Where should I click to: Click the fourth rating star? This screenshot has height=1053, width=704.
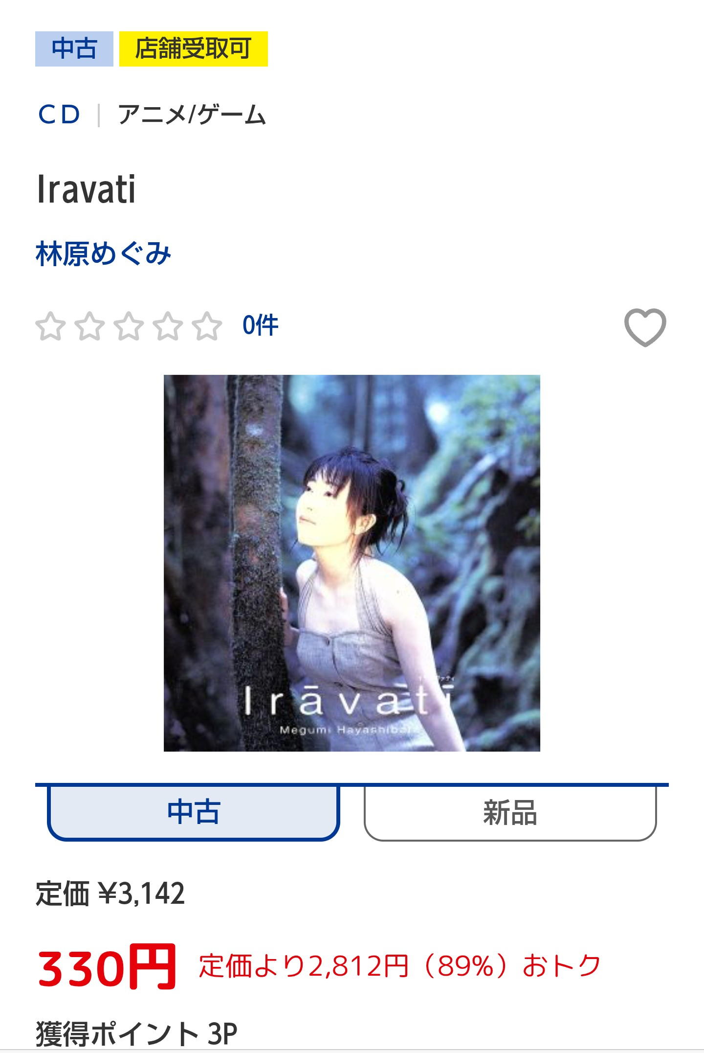pyautogui.click(x=168, y=326)
